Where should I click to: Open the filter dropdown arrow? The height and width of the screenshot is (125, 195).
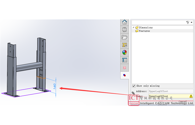(192, 23)
